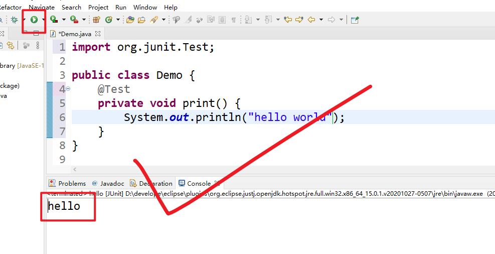Toggle the Mark Occurrences highlighter icon
495x254 pixels.
point(188,20)
